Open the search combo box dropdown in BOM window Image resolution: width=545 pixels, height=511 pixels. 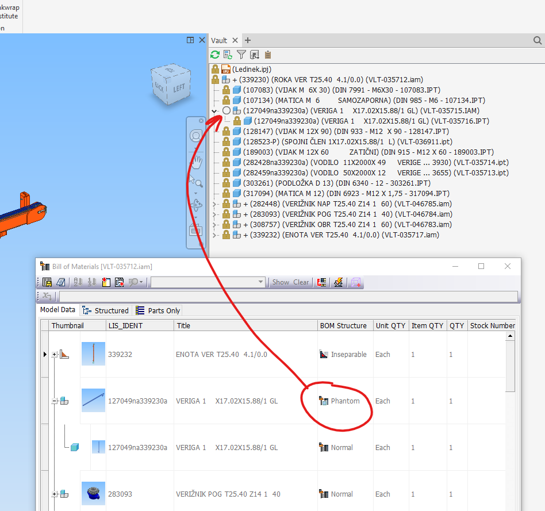260,282
